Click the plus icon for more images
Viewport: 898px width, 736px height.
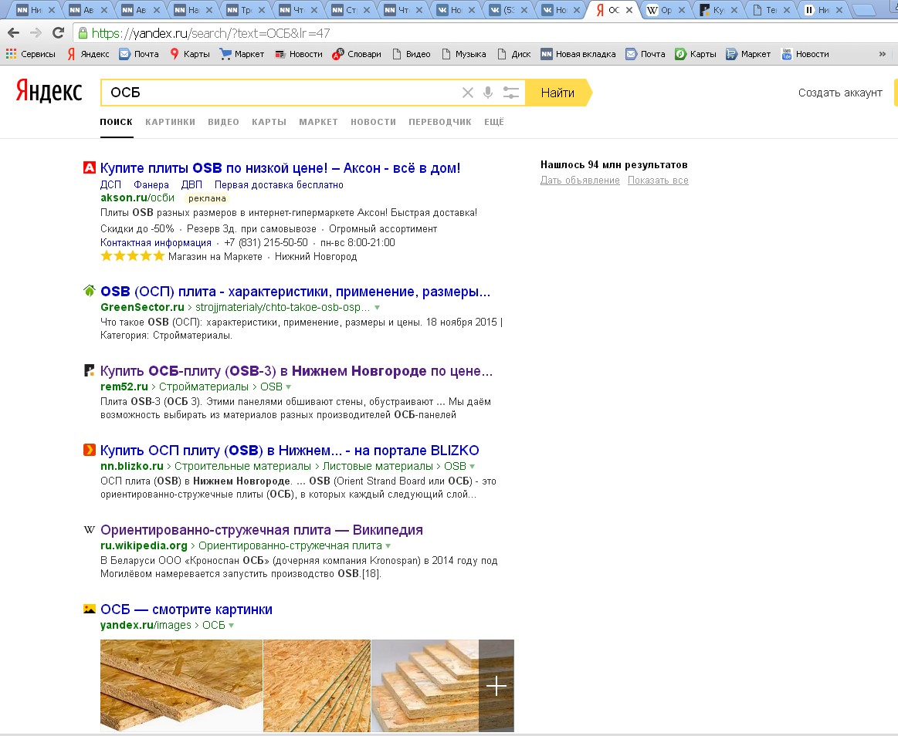click(x=496, y=686)
